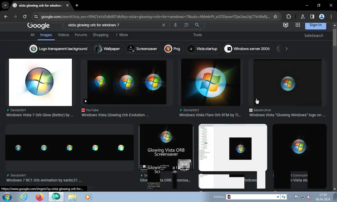
Task: Open the three-orbs YouTube video thumbnail
Action: point(127,82)
